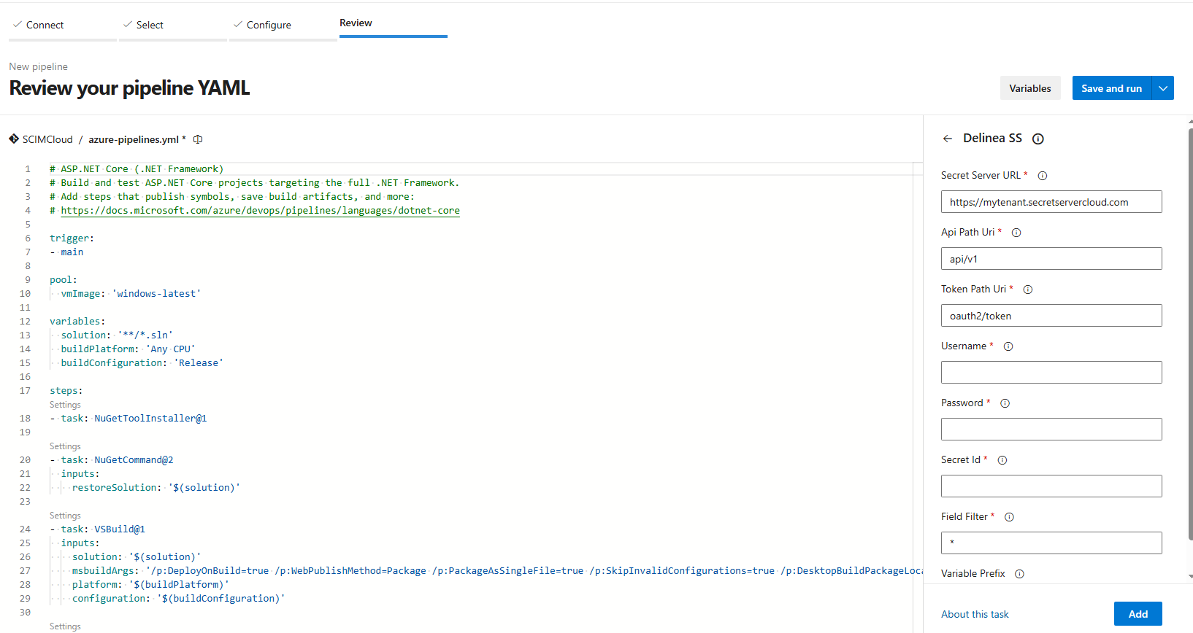This screenshot has height=633, width=1193.
Task: Click the back arrow beside Delinea SS
Action: click(948, 139)
